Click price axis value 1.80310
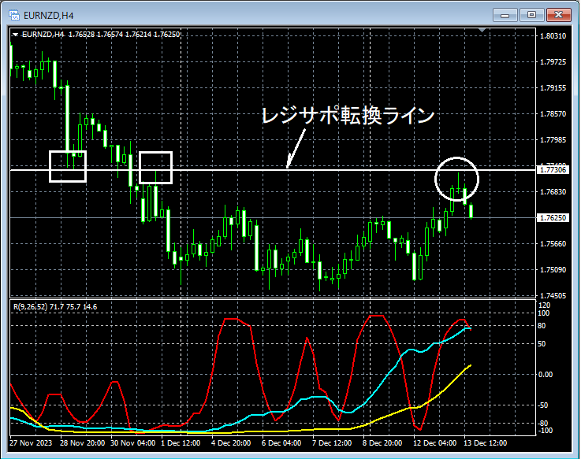581x459 pixels. click(x=553, y=36)
